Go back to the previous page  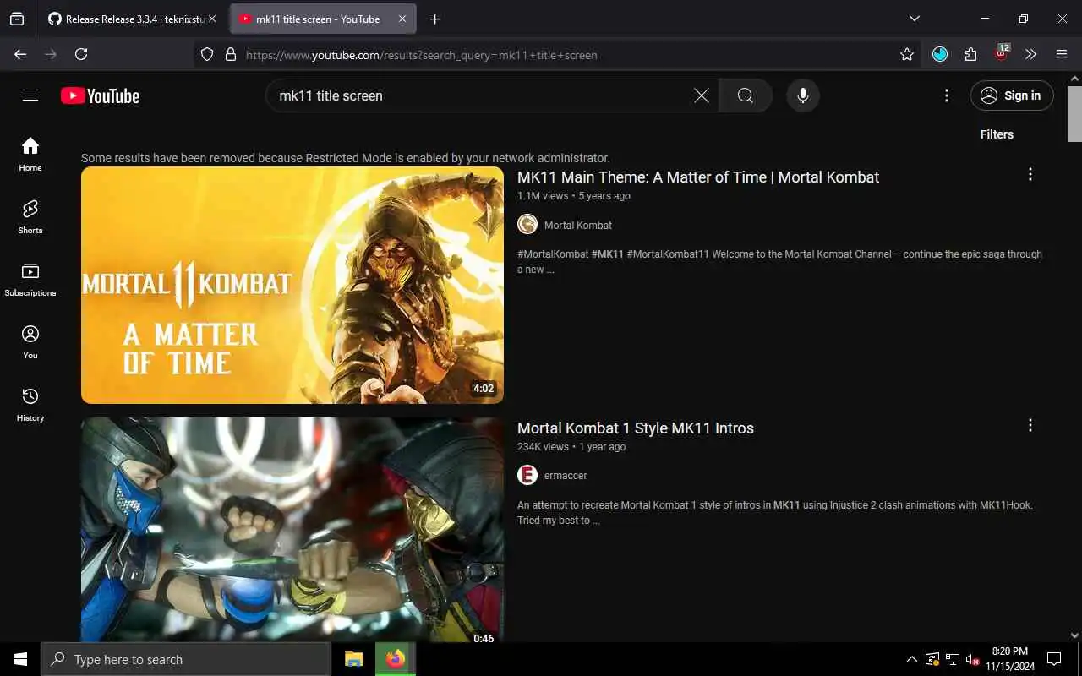pos(20,54)
